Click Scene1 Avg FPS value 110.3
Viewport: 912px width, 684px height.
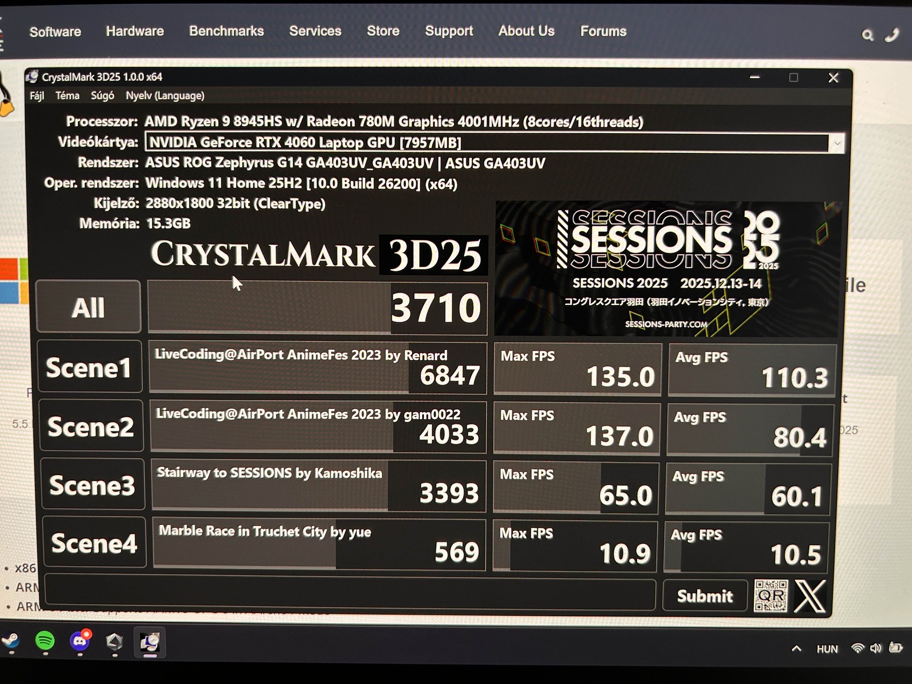pos(794,377)
